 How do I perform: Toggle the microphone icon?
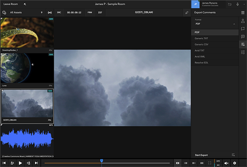click(237, 4)
